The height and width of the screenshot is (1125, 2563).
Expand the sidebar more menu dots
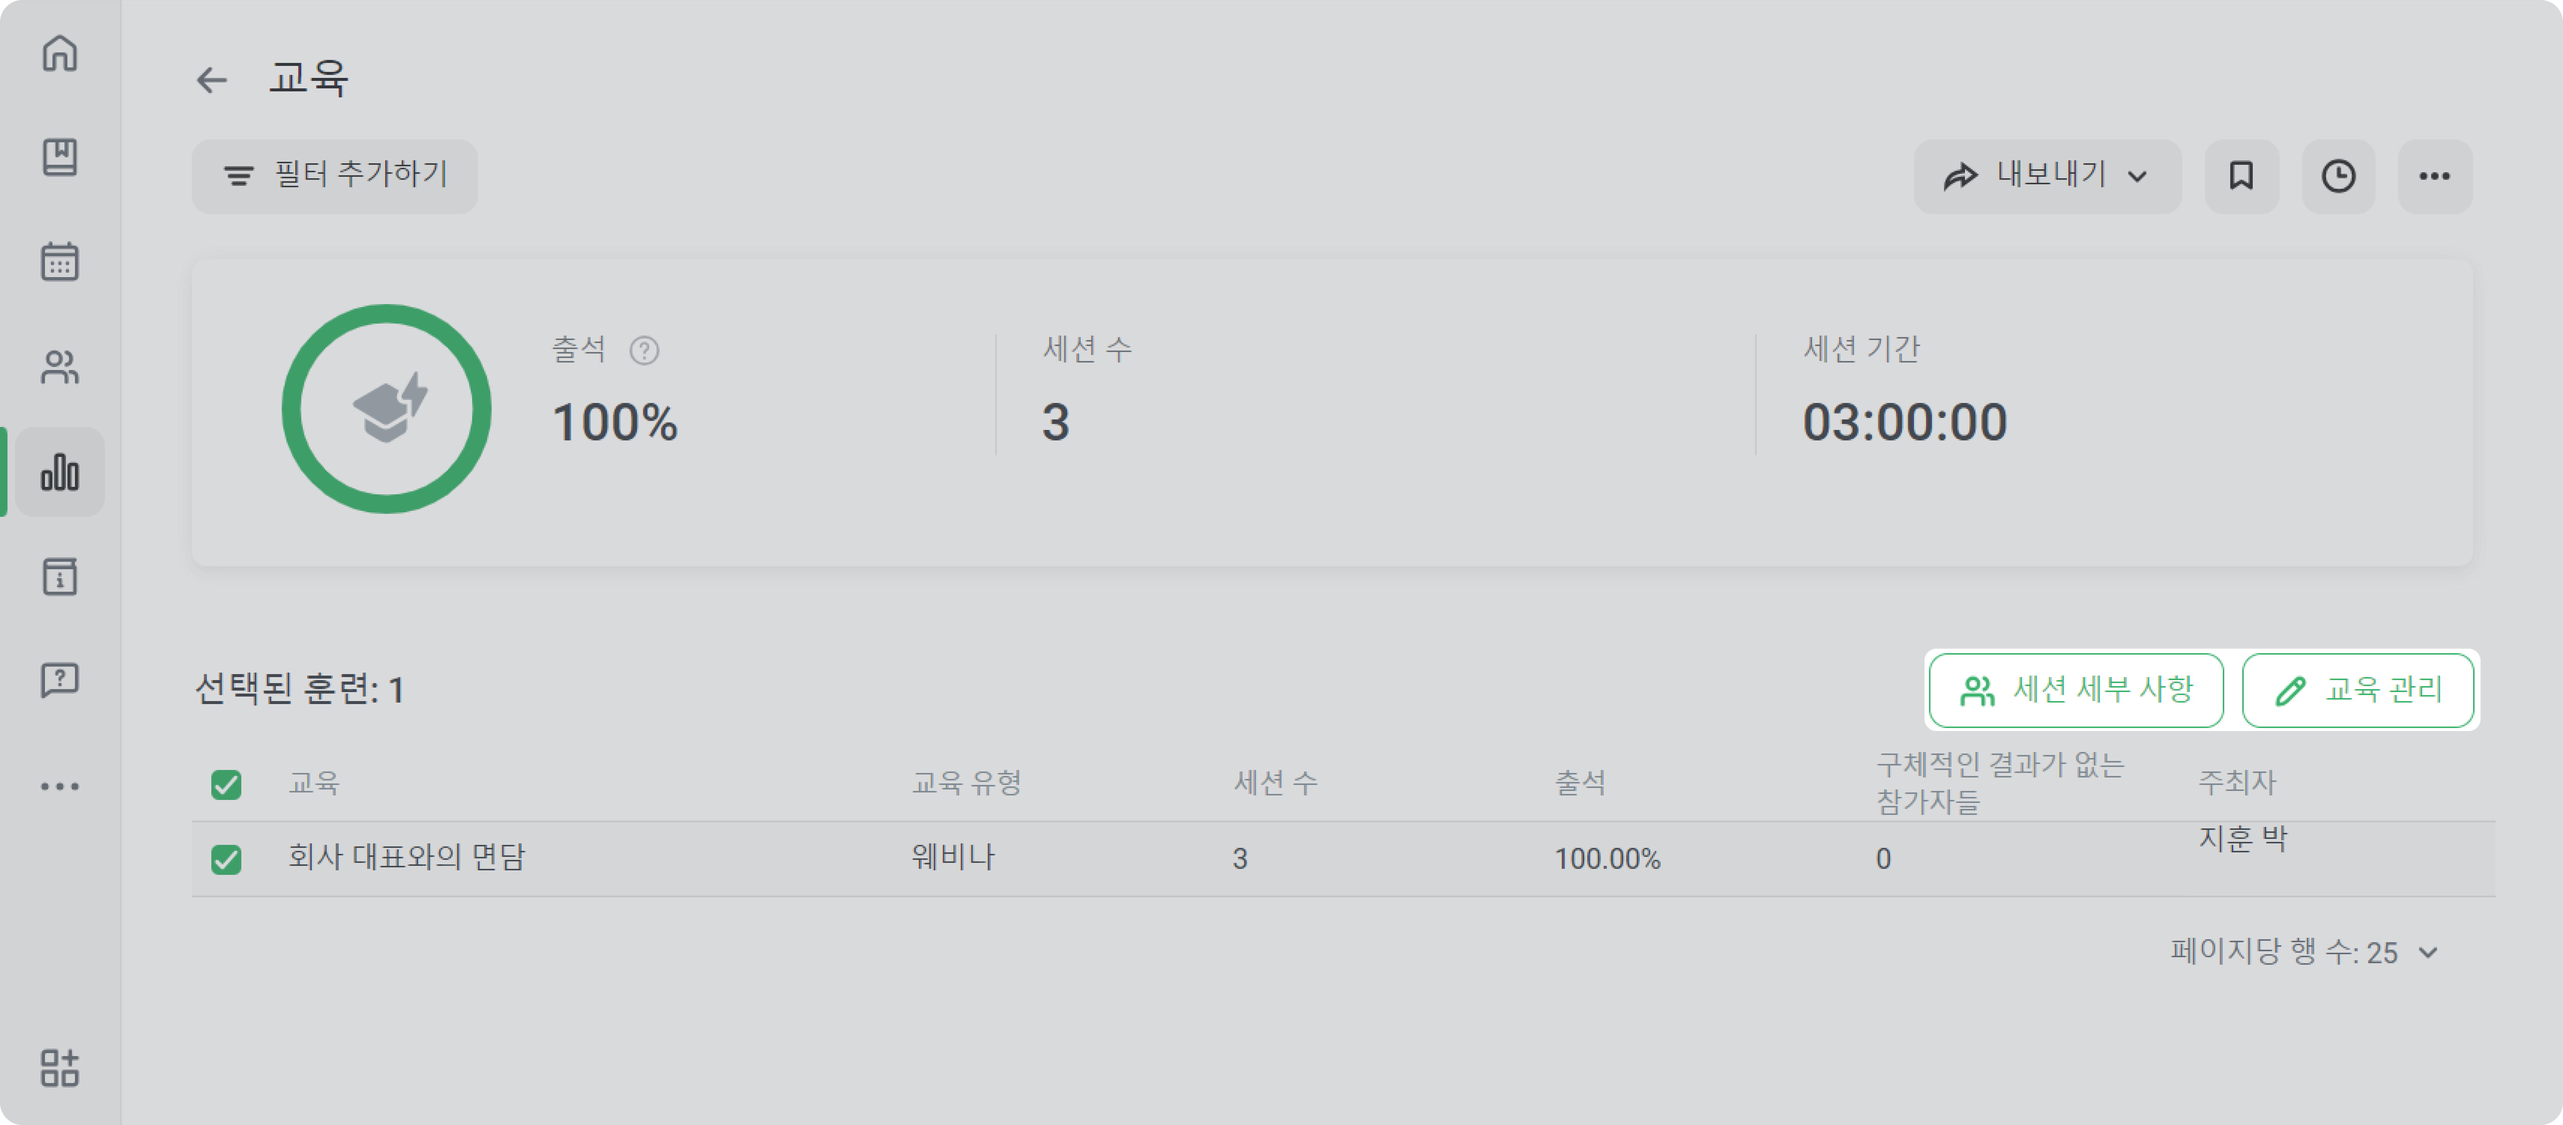coord(60,786)
